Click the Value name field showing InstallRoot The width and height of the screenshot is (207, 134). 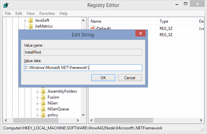click(x=83, y=52)
